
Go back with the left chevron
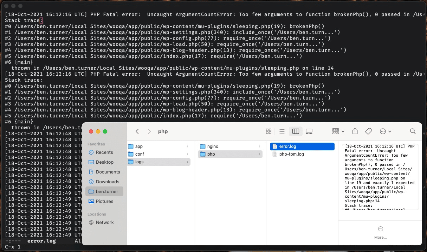point(137,131)
